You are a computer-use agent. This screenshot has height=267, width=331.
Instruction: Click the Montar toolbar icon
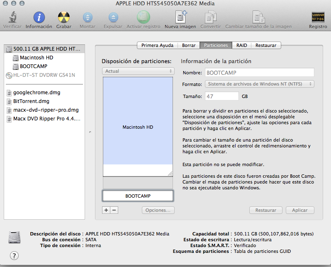[x=88, y=17]
